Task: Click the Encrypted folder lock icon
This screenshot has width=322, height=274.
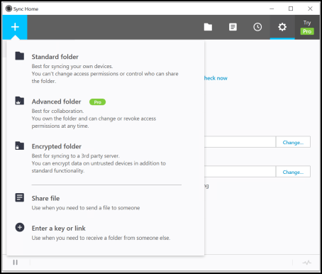Action: pyautogui.click(x=20, y=146)
